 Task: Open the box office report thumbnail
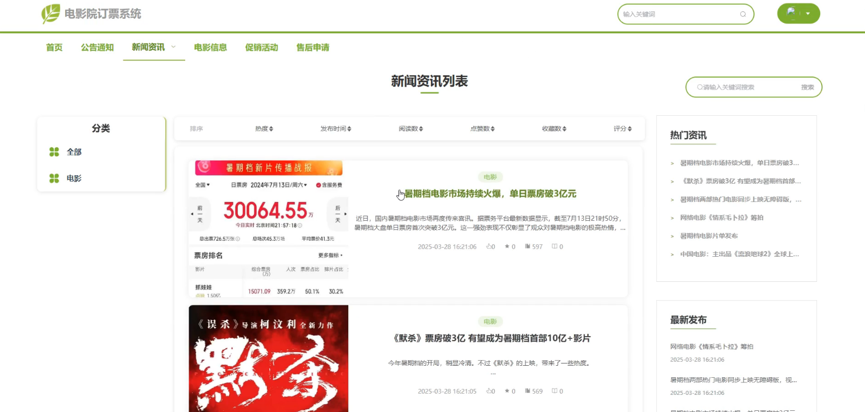268,229
